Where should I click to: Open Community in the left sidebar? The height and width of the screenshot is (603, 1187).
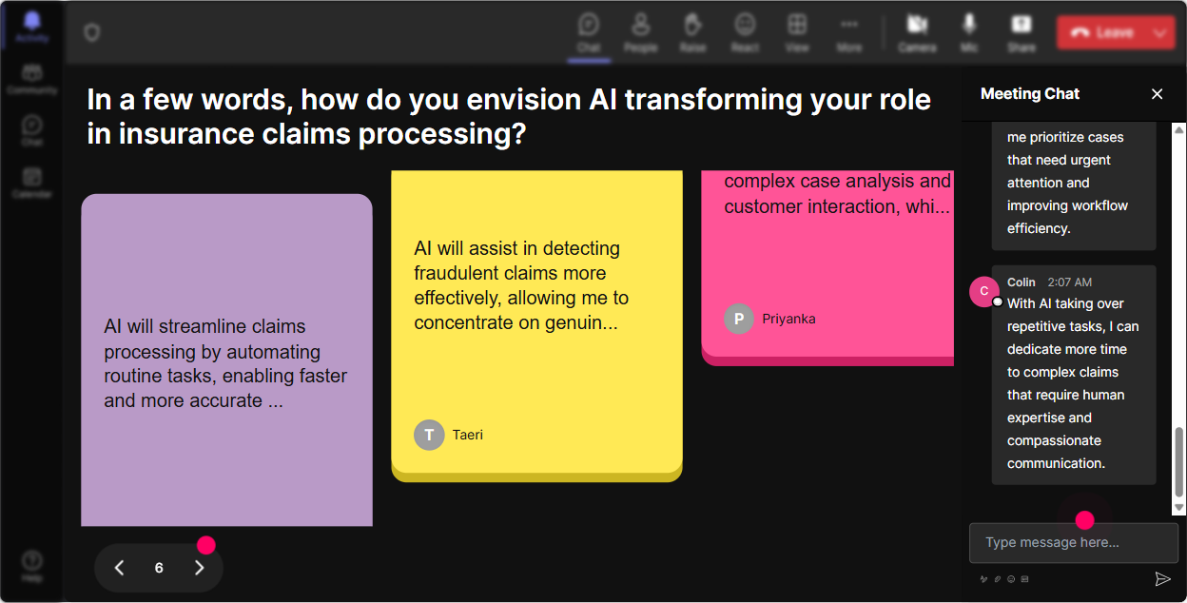32,79
